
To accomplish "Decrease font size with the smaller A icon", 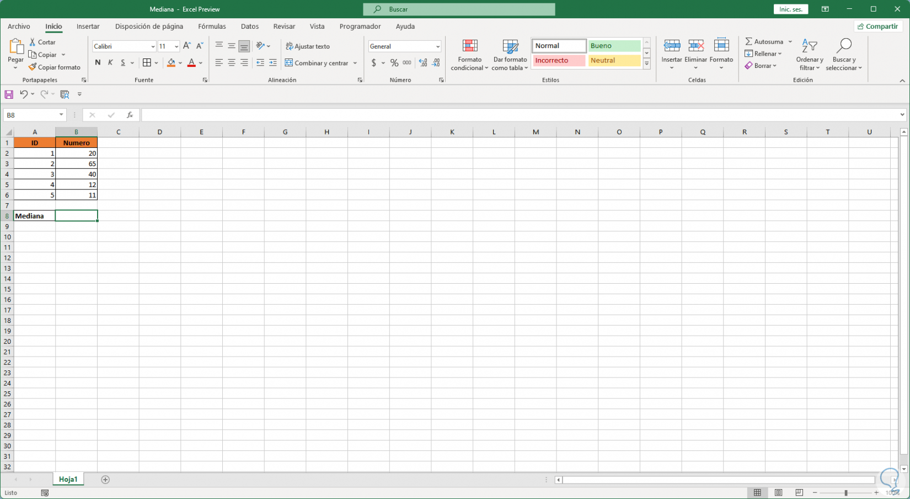I will pyautogui.click(x=200, y=46).
